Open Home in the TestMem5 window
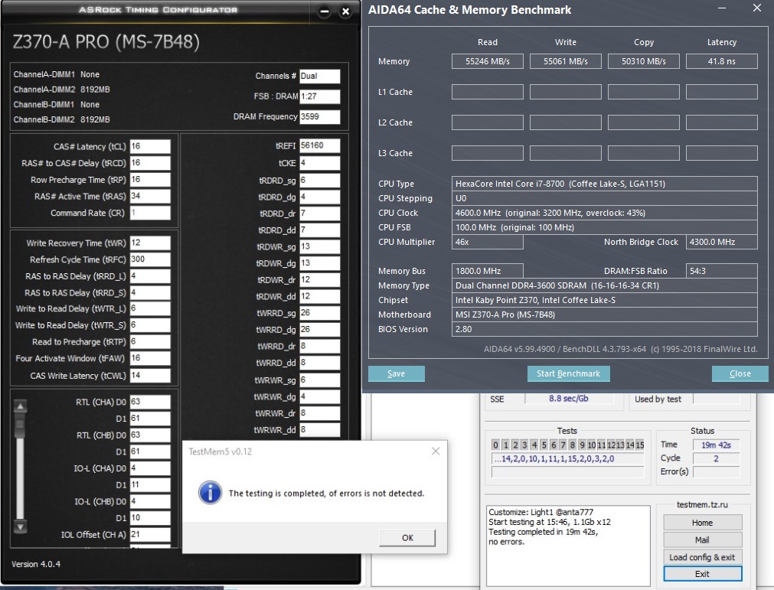 tap(703, 523)
